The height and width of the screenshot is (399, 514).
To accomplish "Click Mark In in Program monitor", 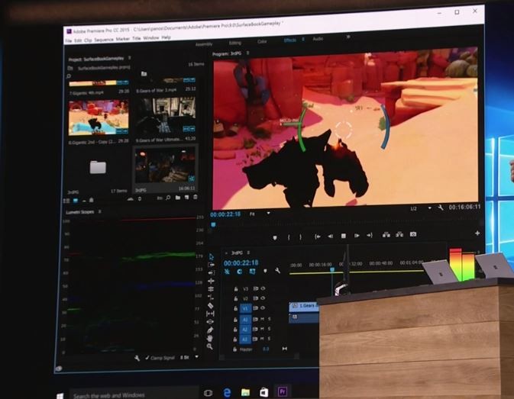I will 289,237.
